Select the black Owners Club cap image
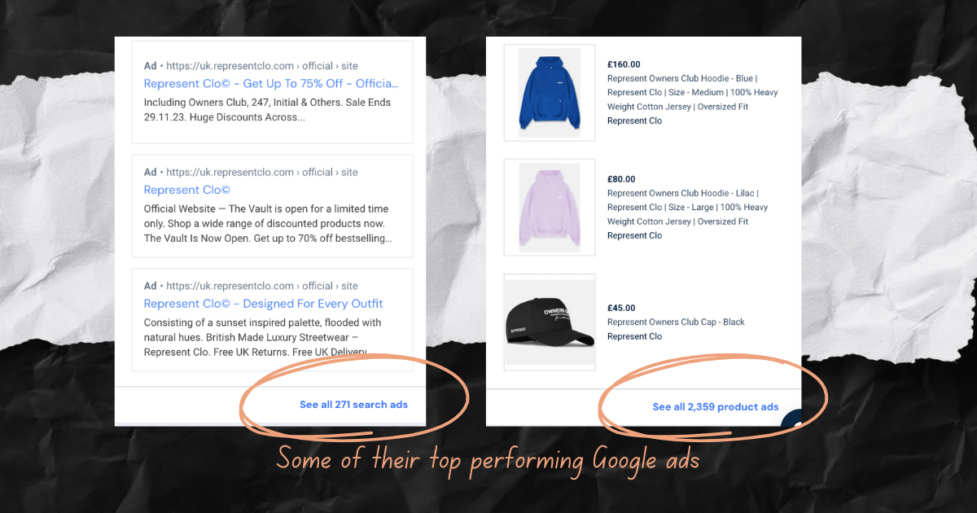Screen dimensions: 977x513 pos(550,322)
